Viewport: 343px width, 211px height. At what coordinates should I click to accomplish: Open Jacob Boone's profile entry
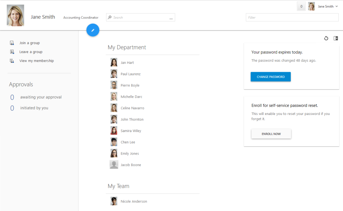click(x=130, y=165)
